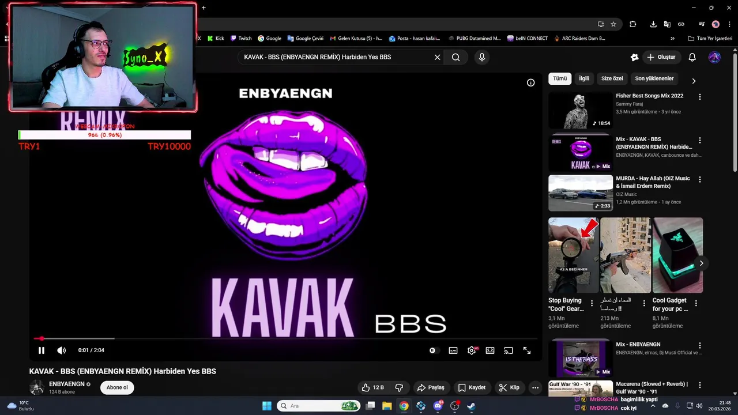The height and width of the screenshot is (415, 738).
Task: Open the Kick bookmark
Action: click(x=216, y=38)
